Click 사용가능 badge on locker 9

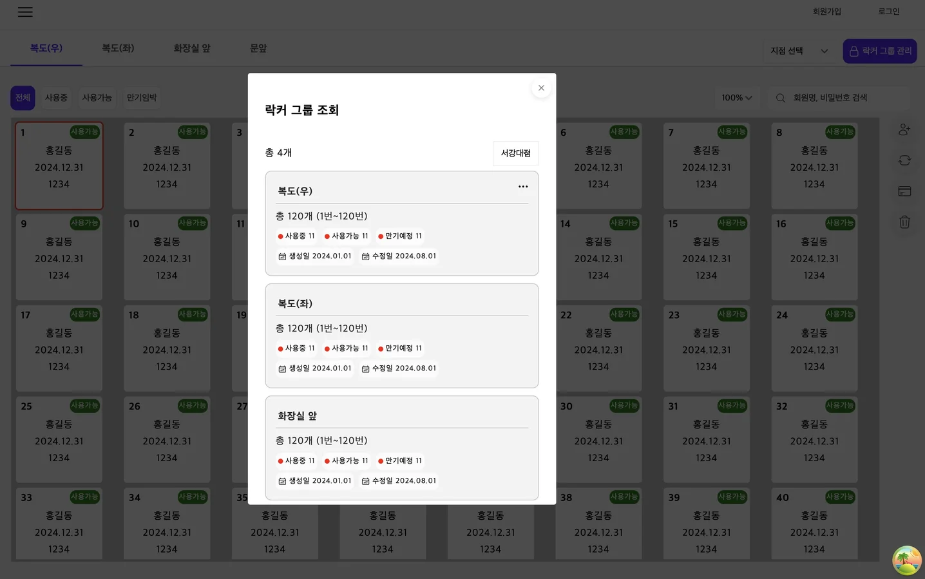(84, 223)
